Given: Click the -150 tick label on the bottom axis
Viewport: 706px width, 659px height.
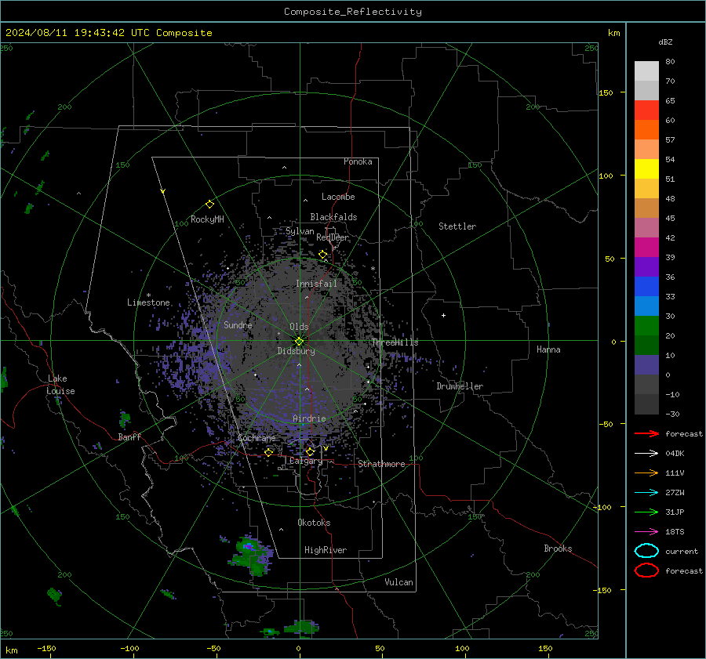Looking at the screenshot, I should [x=46, y=648].
